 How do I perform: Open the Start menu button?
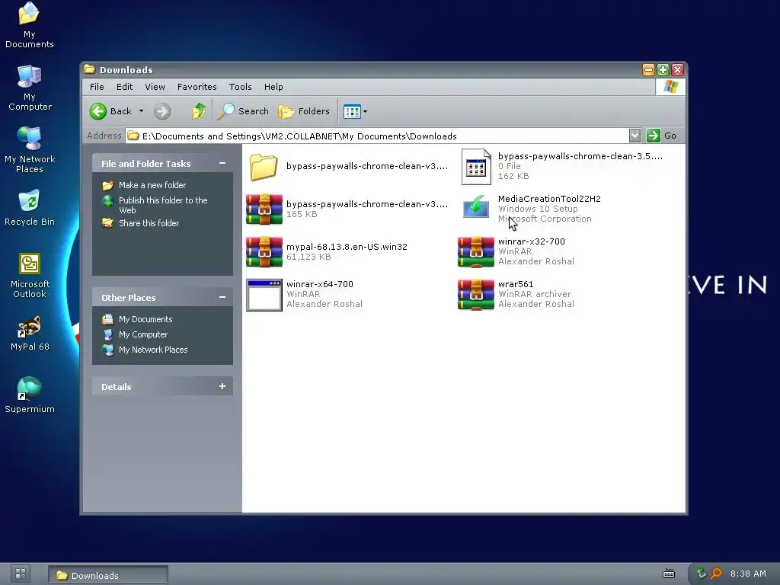[21, 574]
